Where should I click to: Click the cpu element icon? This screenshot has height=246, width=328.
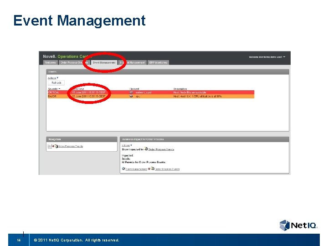click(x=131, y=96)
